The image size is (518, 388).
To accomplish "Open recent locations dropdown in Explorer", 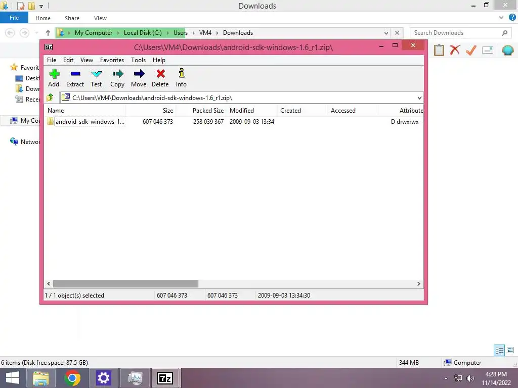I will (x=36, y=33).
